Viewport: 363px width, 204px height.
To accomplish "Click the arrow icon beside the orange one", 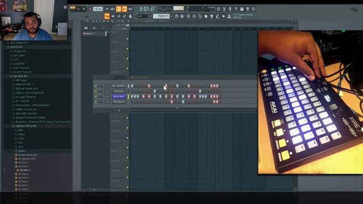I will [x=113, y=16].
